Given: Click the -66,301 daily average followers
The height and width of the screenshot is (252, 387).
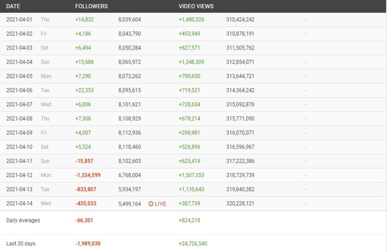Looking at the screenshot, I should coord(84,220).
